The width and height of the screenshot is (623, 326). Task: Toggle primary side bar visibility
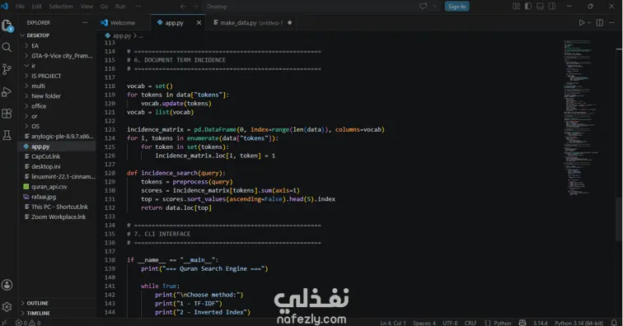(528, 7)
